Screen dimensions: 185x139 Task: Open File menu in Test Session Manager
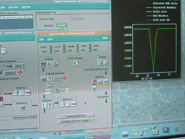click(x=2, y=7)
